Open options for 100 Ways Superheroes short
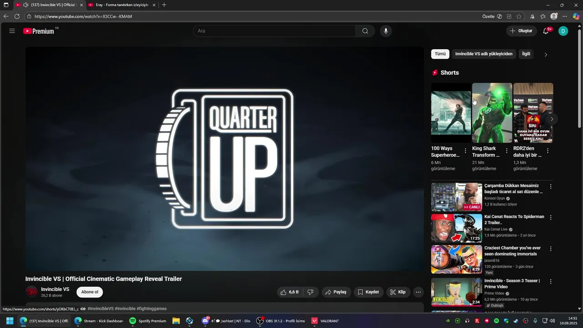Viewport: 583px width, 328px height. click(465, 151)
